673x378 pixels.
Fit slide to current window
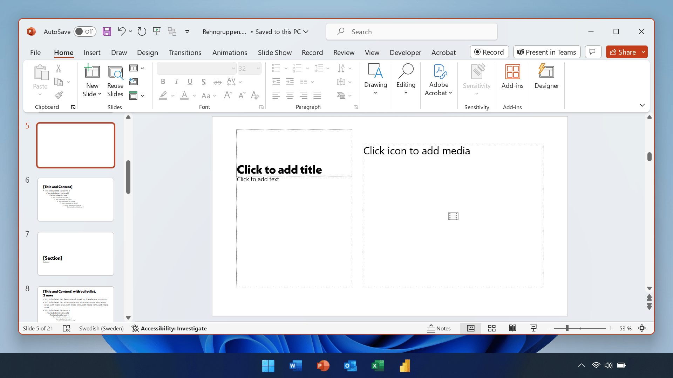[642, 328]
